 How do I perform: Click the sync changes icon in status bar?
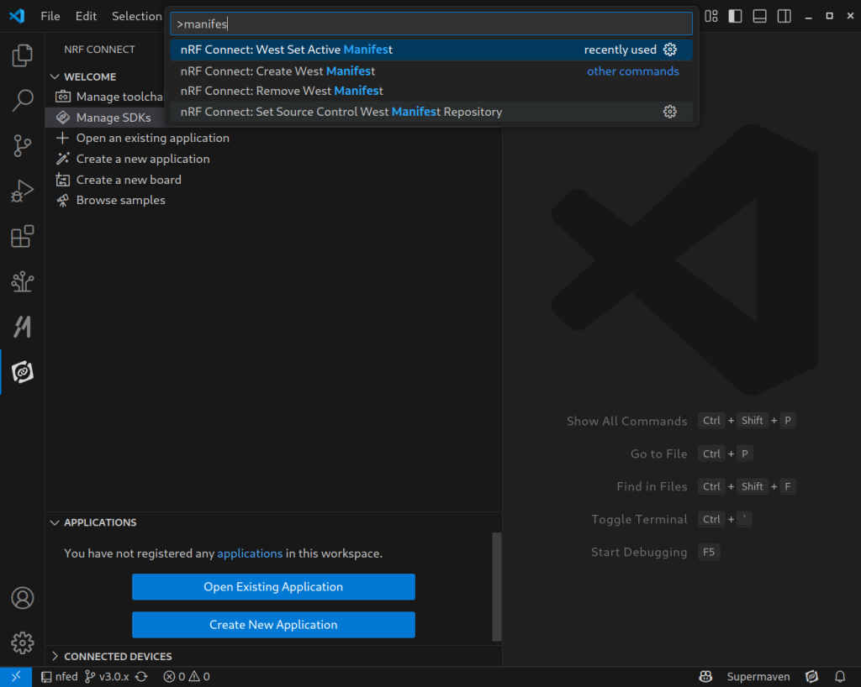pyautogui.click(x=141, y=677)
